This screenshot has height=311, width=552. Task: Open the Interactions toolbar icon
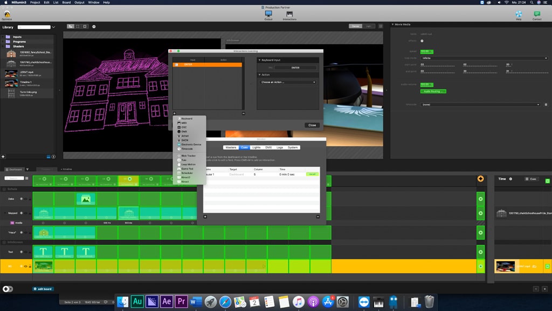(x=289, y=14)
